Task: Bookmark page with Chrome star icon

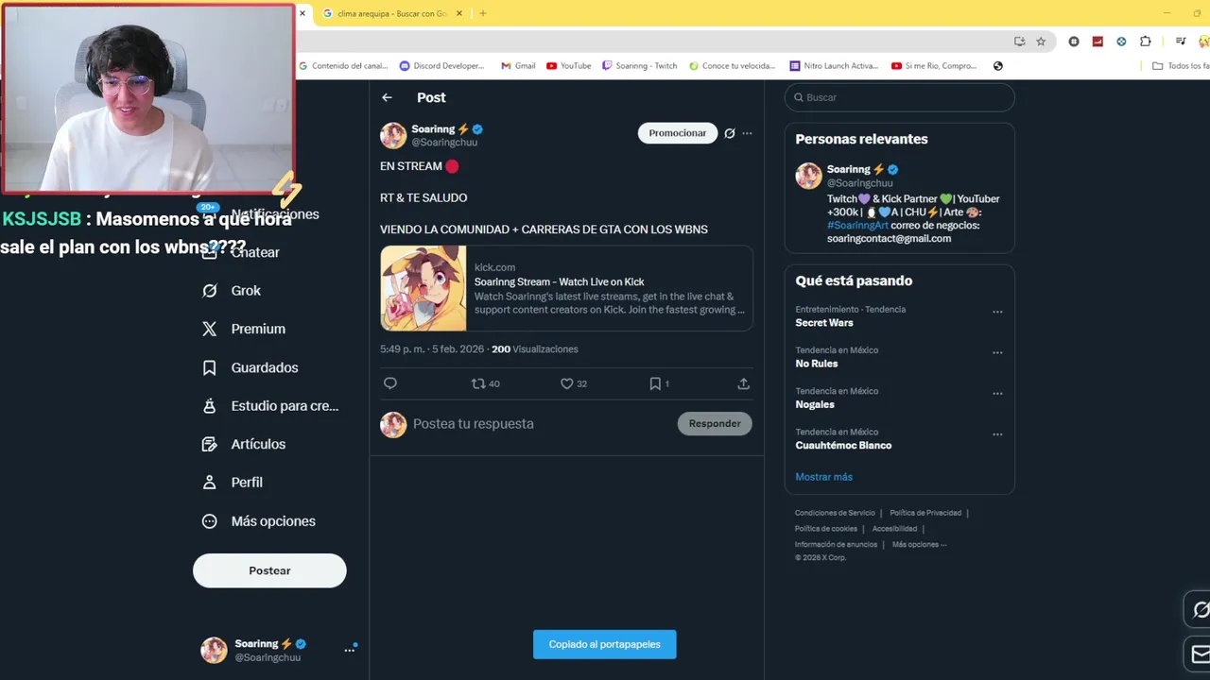Action: 1041,42
